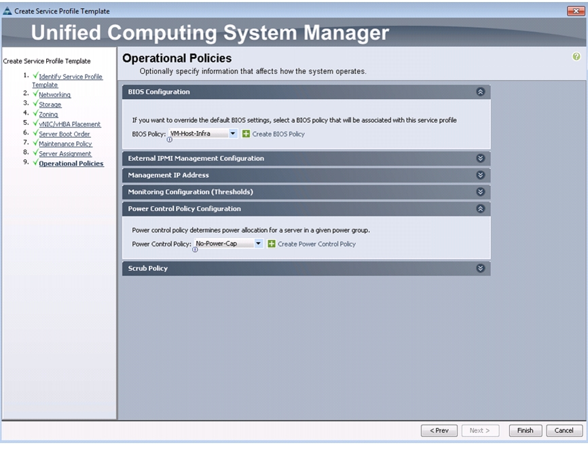Click the green plus Create BIOS Policy icon
The image size is (588, 456).
[x=246, y=134]
